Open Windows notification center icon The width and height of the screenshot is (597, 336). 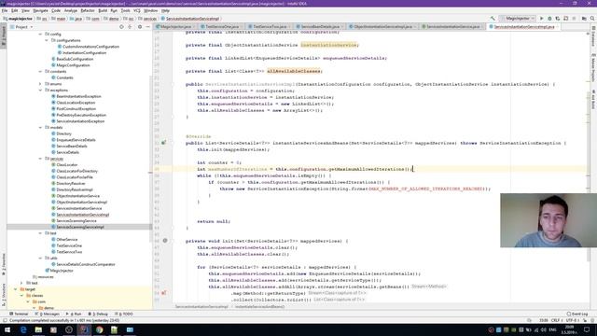click(587, 329)
